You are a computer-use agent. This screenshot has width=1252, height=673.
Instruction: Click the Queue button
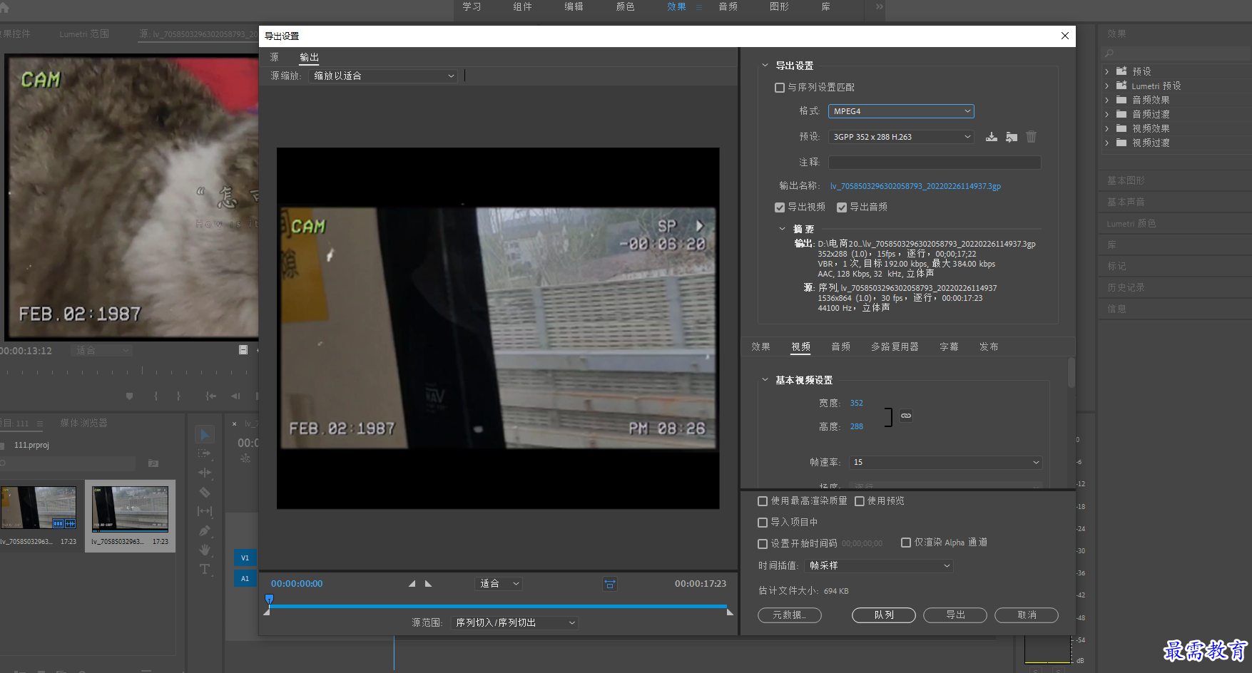point(884,615)
